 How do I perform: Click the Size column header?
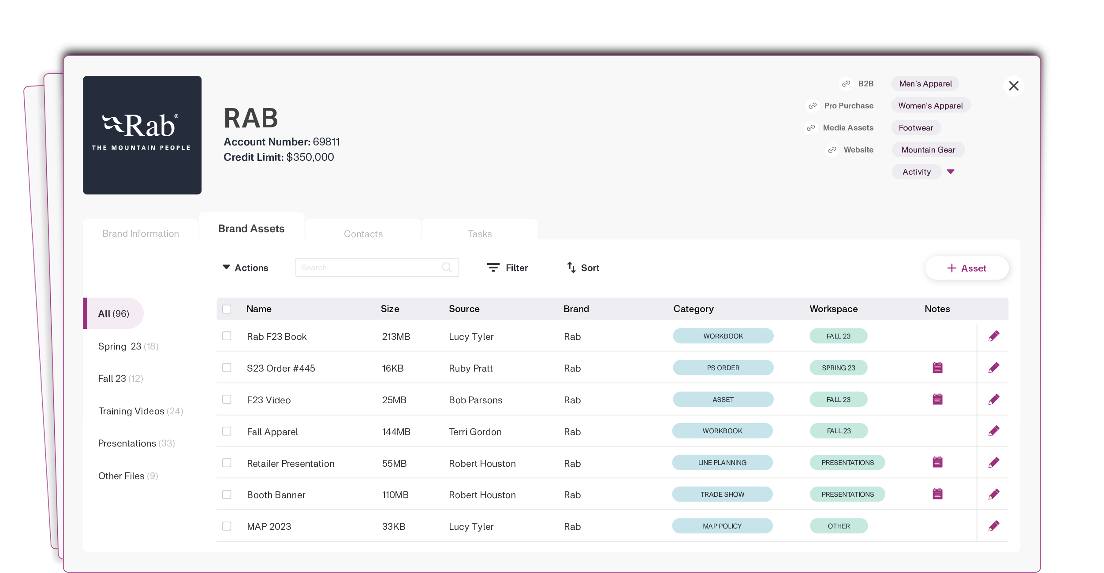[x=390, y=309]
